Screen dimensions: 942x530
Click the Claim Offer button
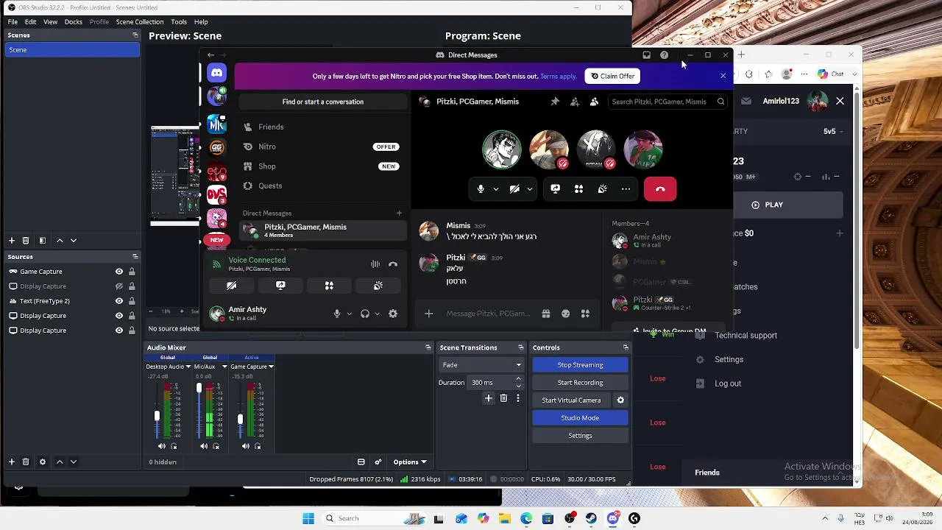(612, 76)
